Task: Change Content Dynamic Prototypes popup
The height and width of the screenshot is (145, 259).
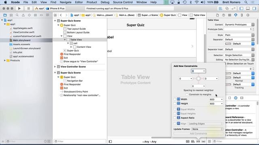Action: [x=239, y=25]
